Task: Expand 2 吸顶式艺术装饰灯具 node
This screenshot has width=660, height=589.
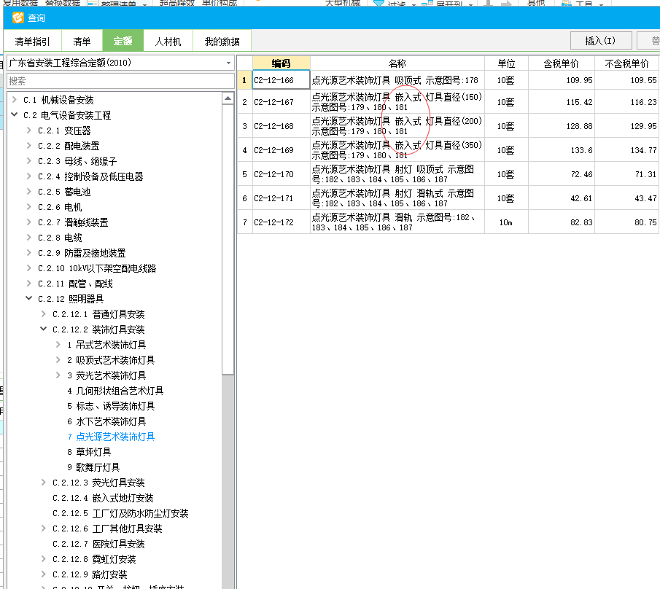Action: coord(58,359)
